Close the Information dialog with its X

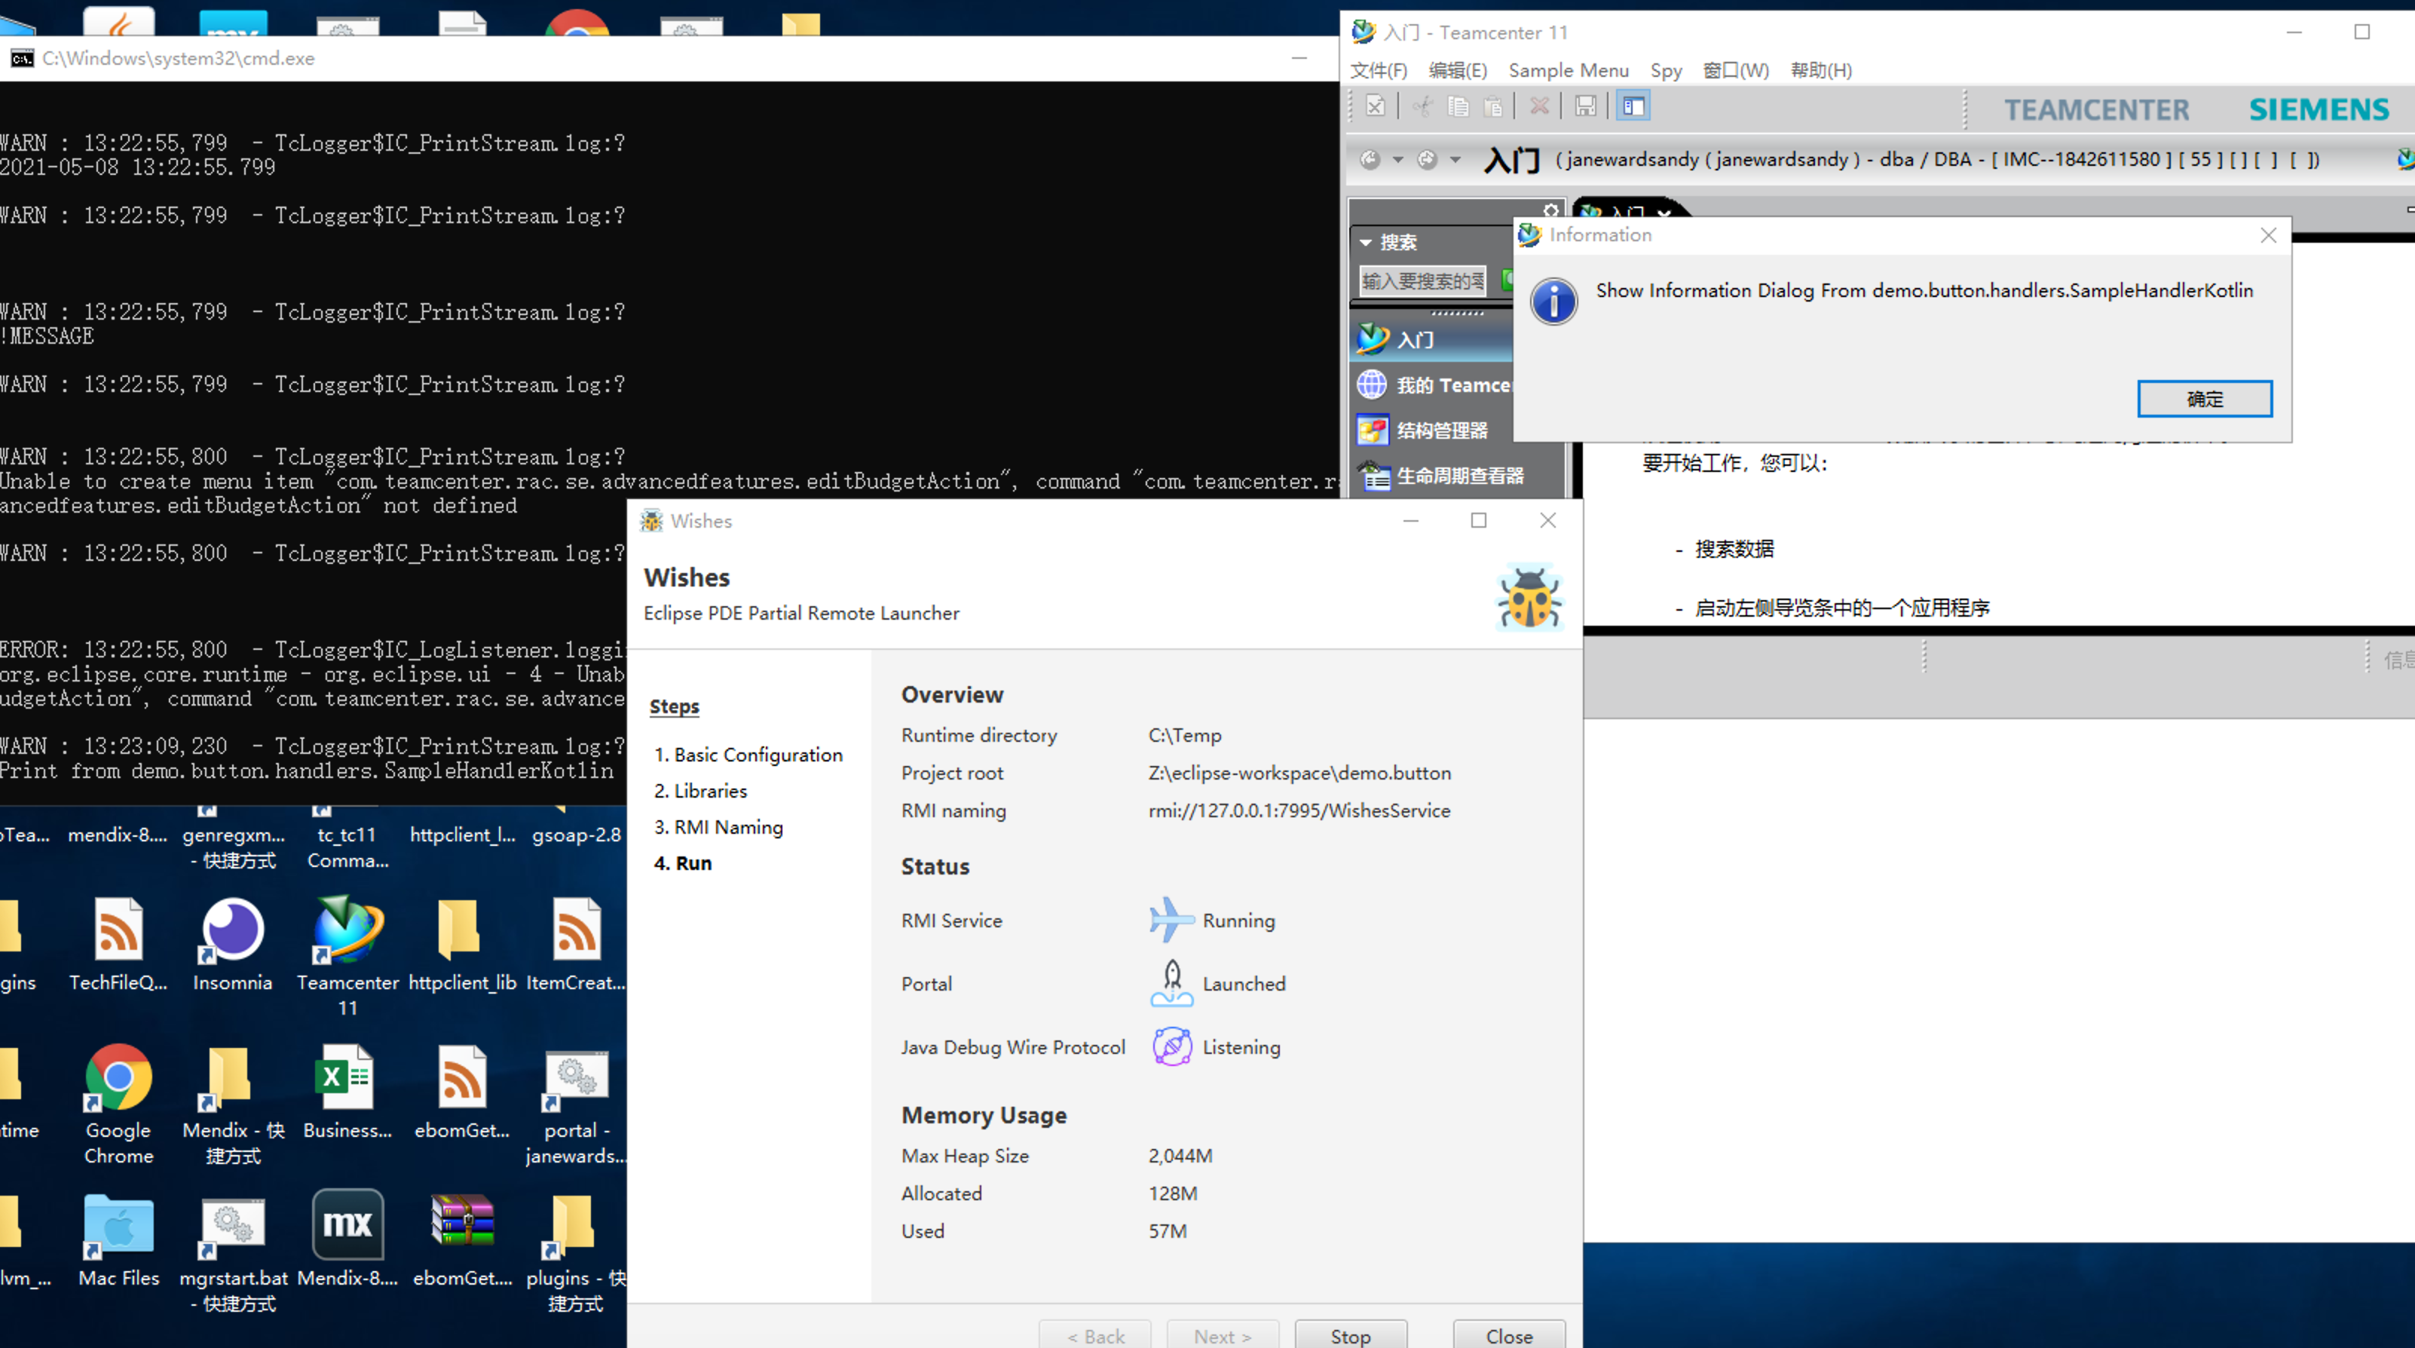pos(2268,235)
